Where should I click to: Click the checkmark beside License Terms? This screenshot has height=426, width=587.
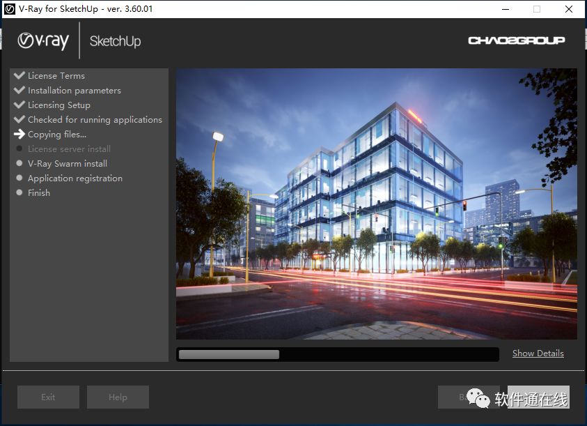click(19, 75)
